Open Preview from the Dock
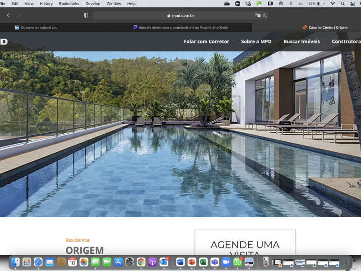 point(249,262)
